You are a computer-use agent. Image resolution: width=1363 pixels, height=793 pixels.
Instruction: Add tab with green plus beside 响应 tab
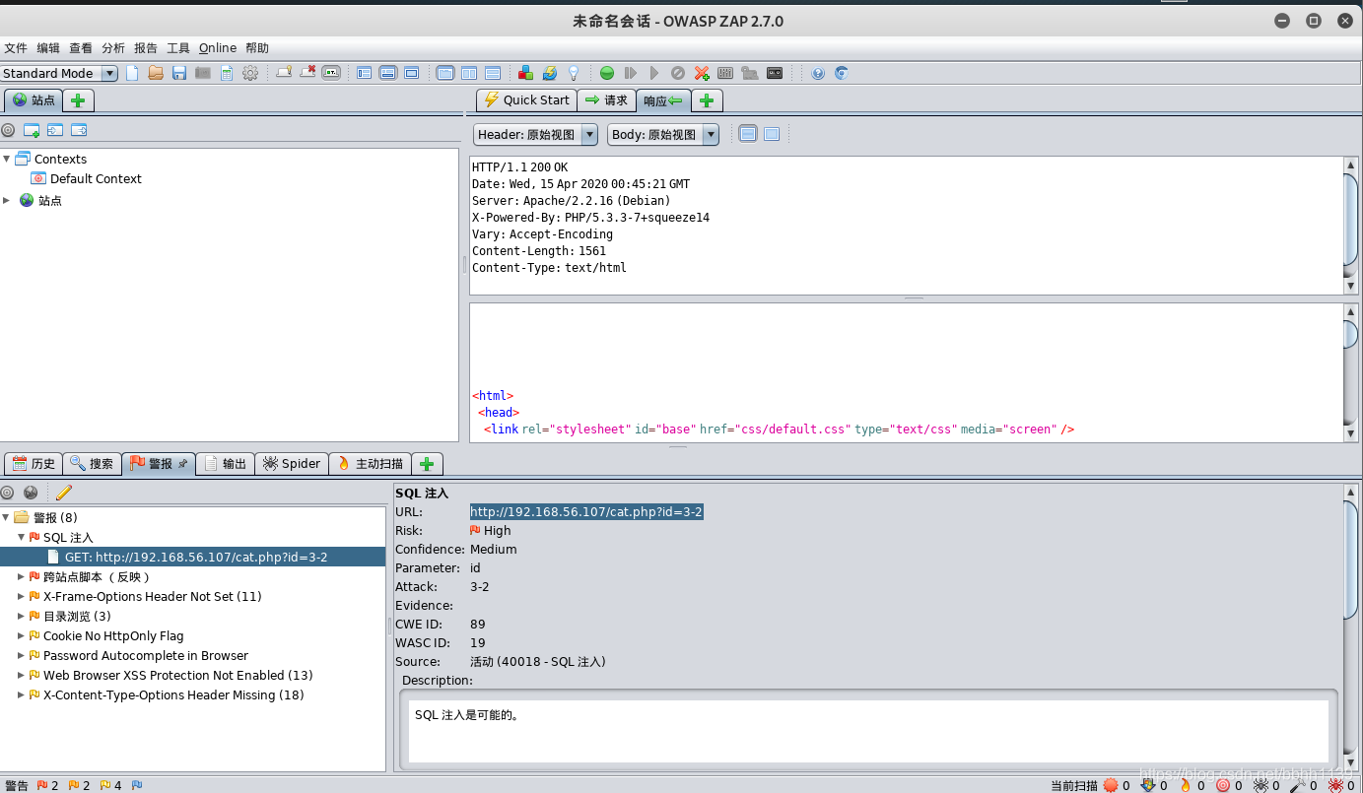(707, 99)
